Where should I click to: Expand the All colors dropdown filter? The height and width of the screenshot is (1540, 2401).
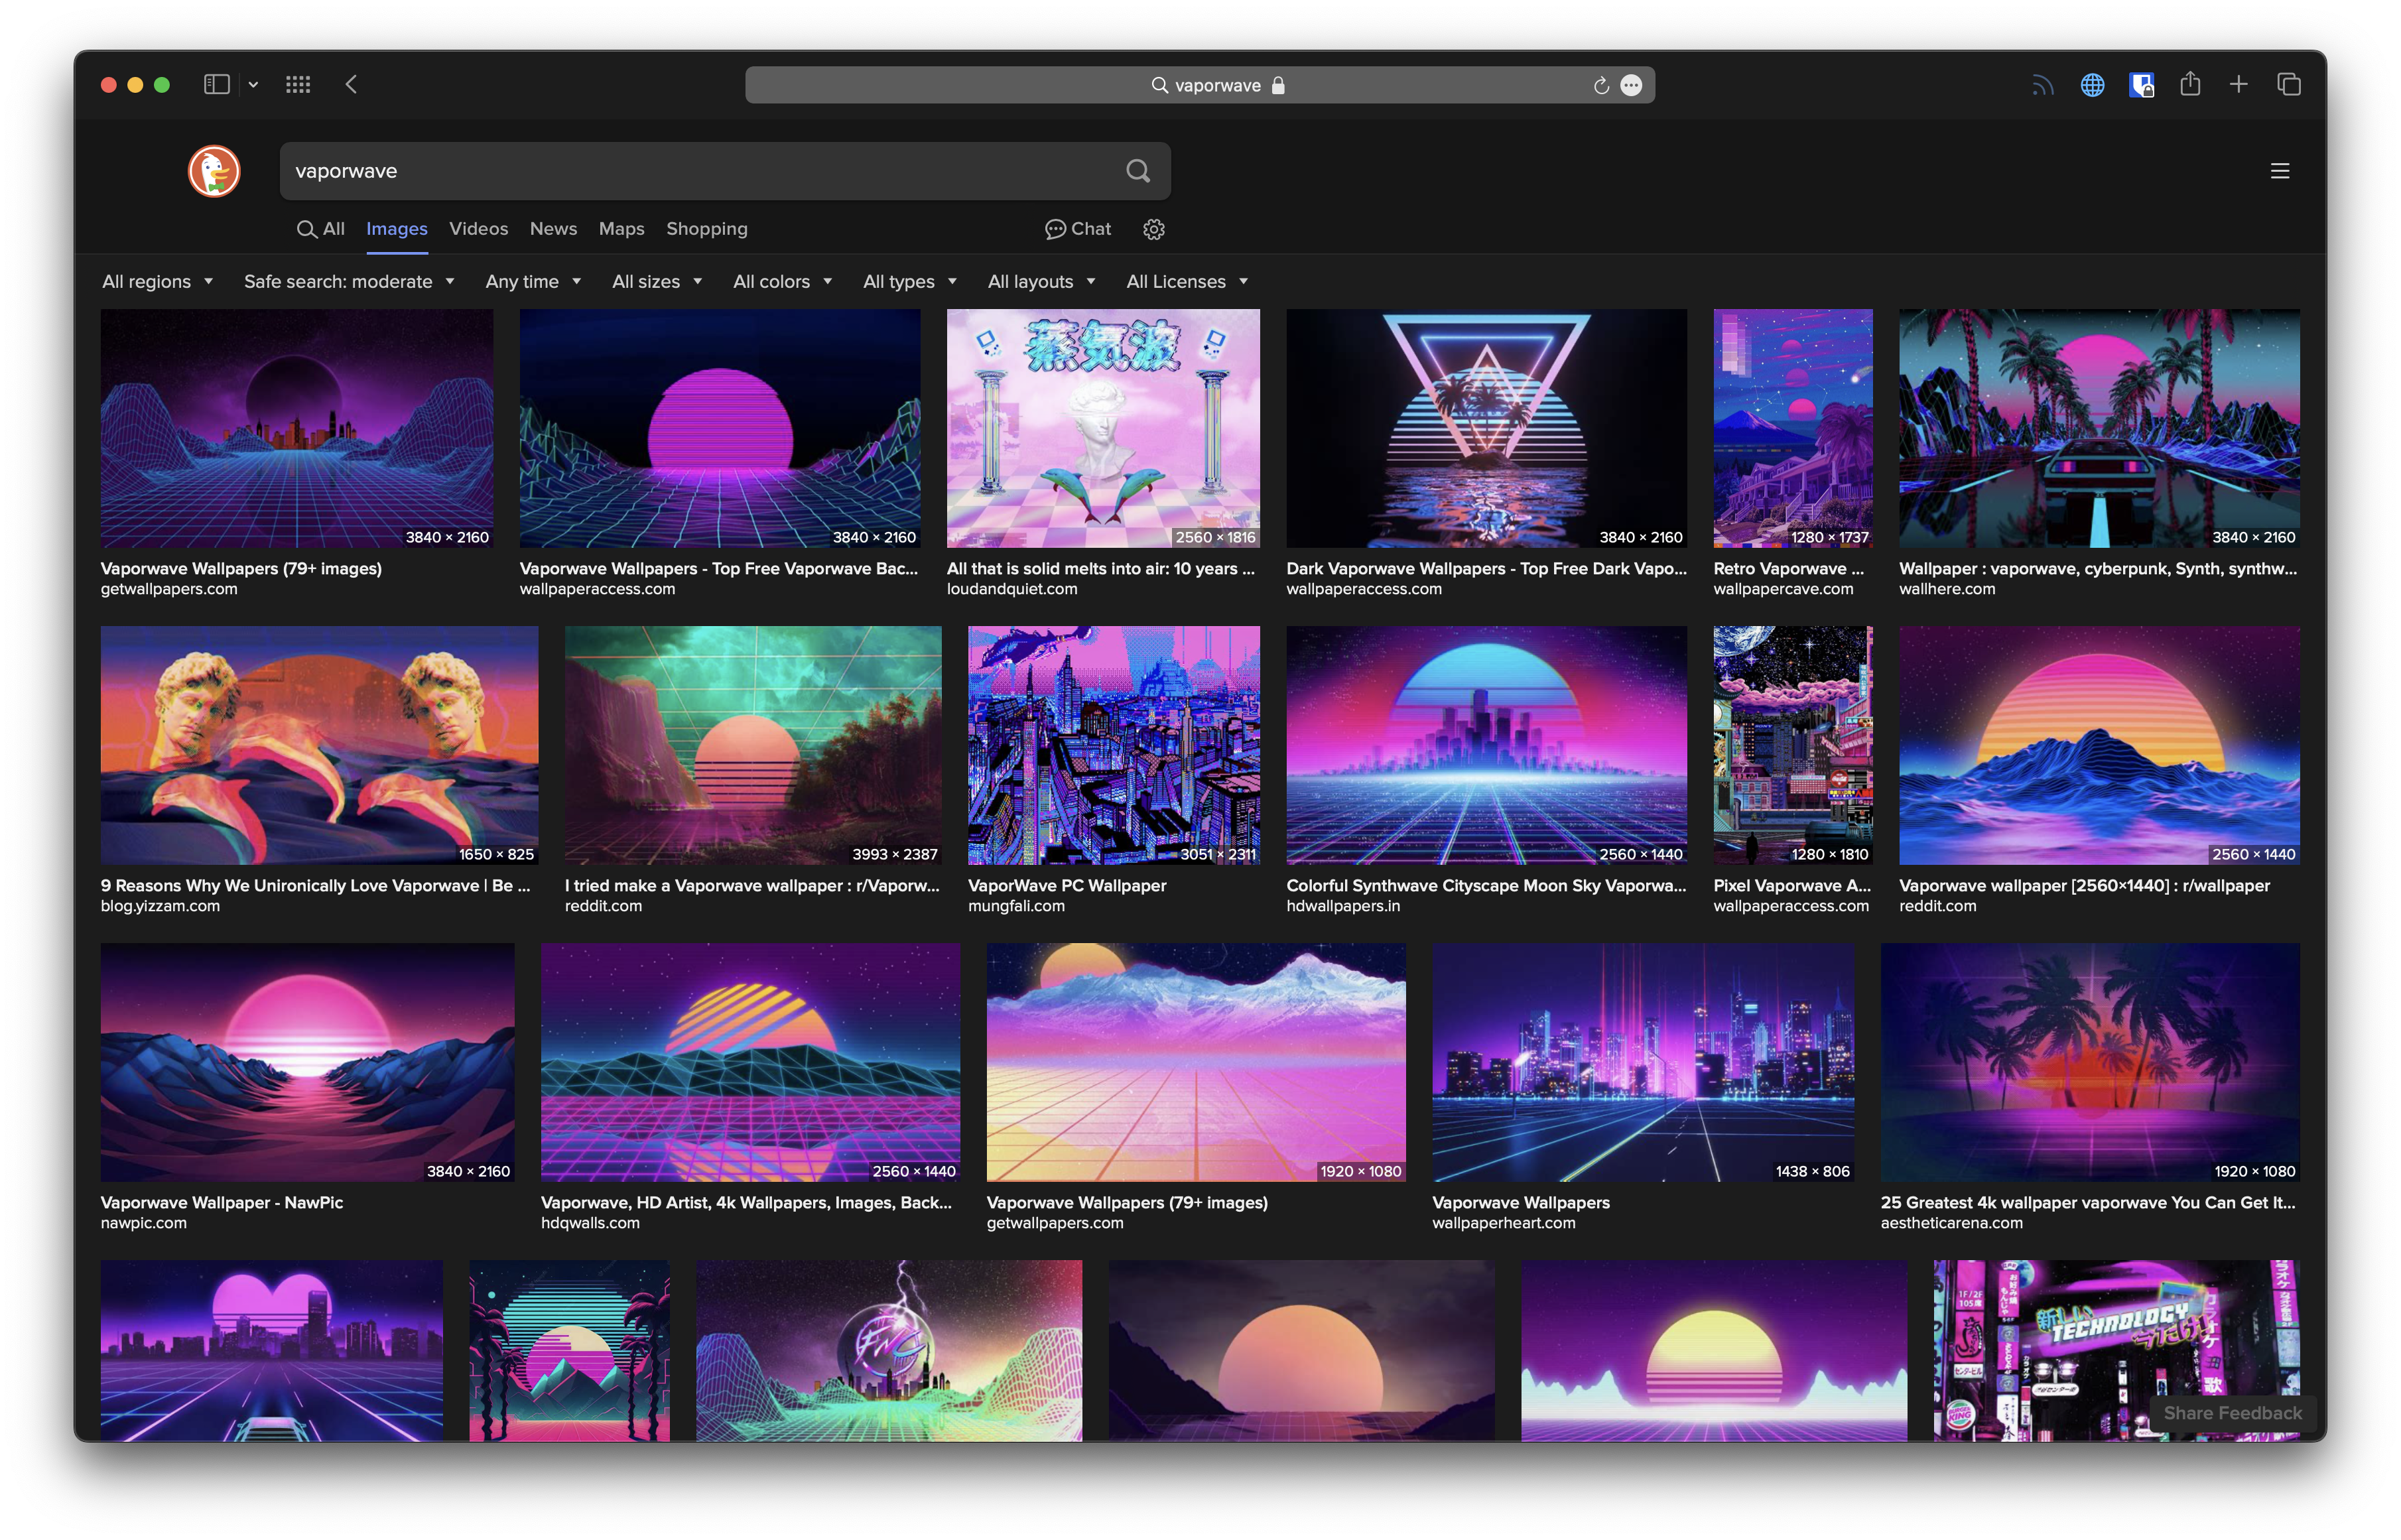782,280
